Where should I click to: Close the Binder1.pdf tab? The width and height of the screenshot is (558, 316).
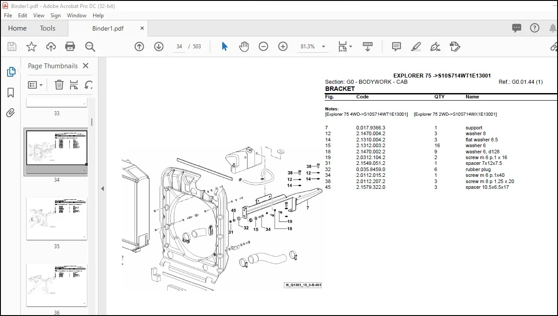click(x=142, y=28)
